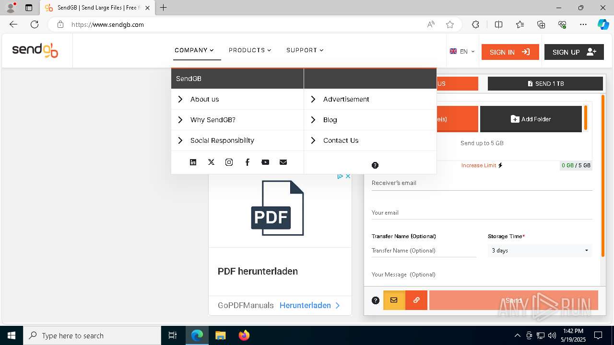Add page to favorites star
Viewport: 614px width, 345px height.
[x=449, y=24]
